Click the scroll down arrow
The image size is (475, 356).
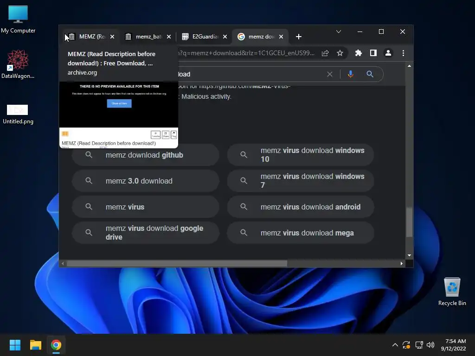409,255
